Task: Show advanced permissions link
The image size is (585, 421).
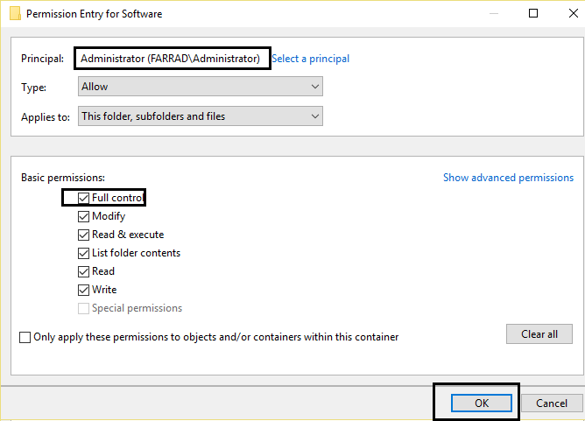Action: [x=508, y=178]
